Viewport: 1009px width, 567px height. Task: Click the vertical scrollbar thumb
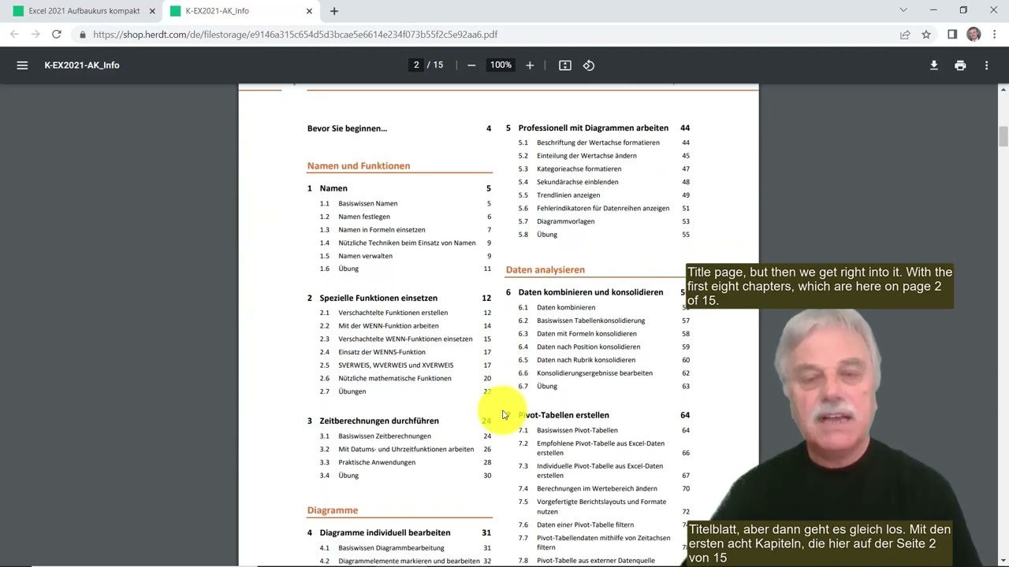[x=1003, y=135]
